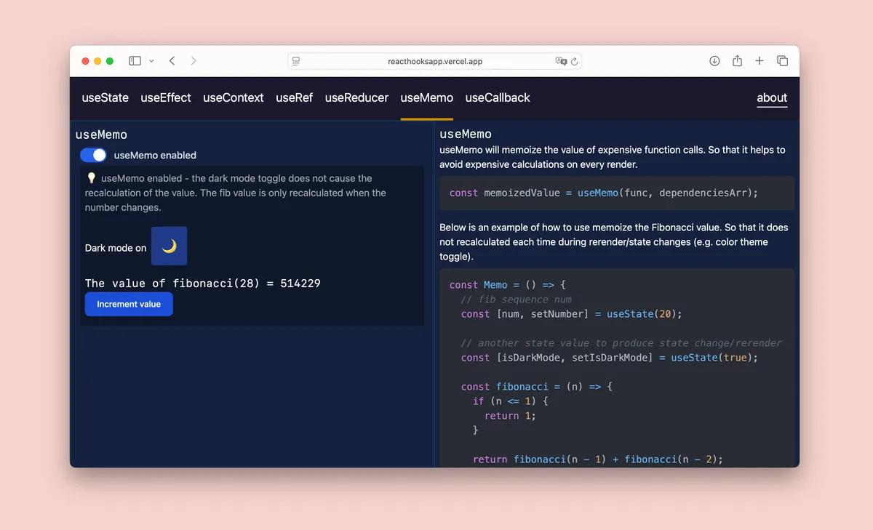
Task: Switch to the useRef tab
Action: click(x=294, y=97)
